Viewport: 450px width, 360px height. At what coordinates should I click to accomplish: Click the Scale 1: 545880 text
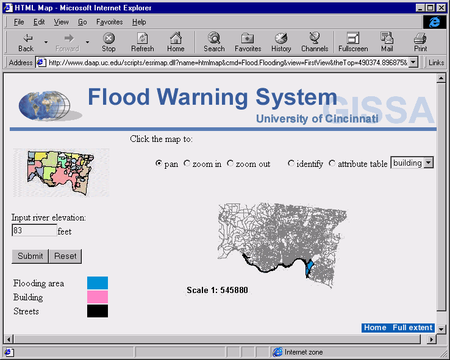coord(217,290)
